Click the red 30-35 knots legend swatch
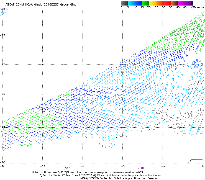This screenshot has width=205, height=180. tap(167, 3)
